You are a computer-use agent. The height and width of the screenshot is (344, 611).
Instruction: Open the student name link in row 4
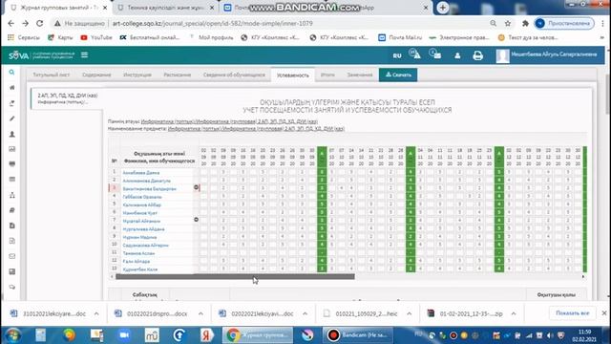(x=142, y=197)
